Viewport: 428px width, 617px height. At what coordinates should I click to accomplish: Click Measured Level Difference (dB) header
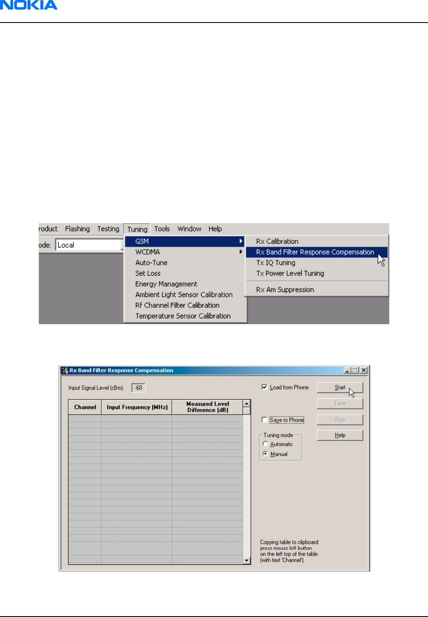tap(208, 407)
